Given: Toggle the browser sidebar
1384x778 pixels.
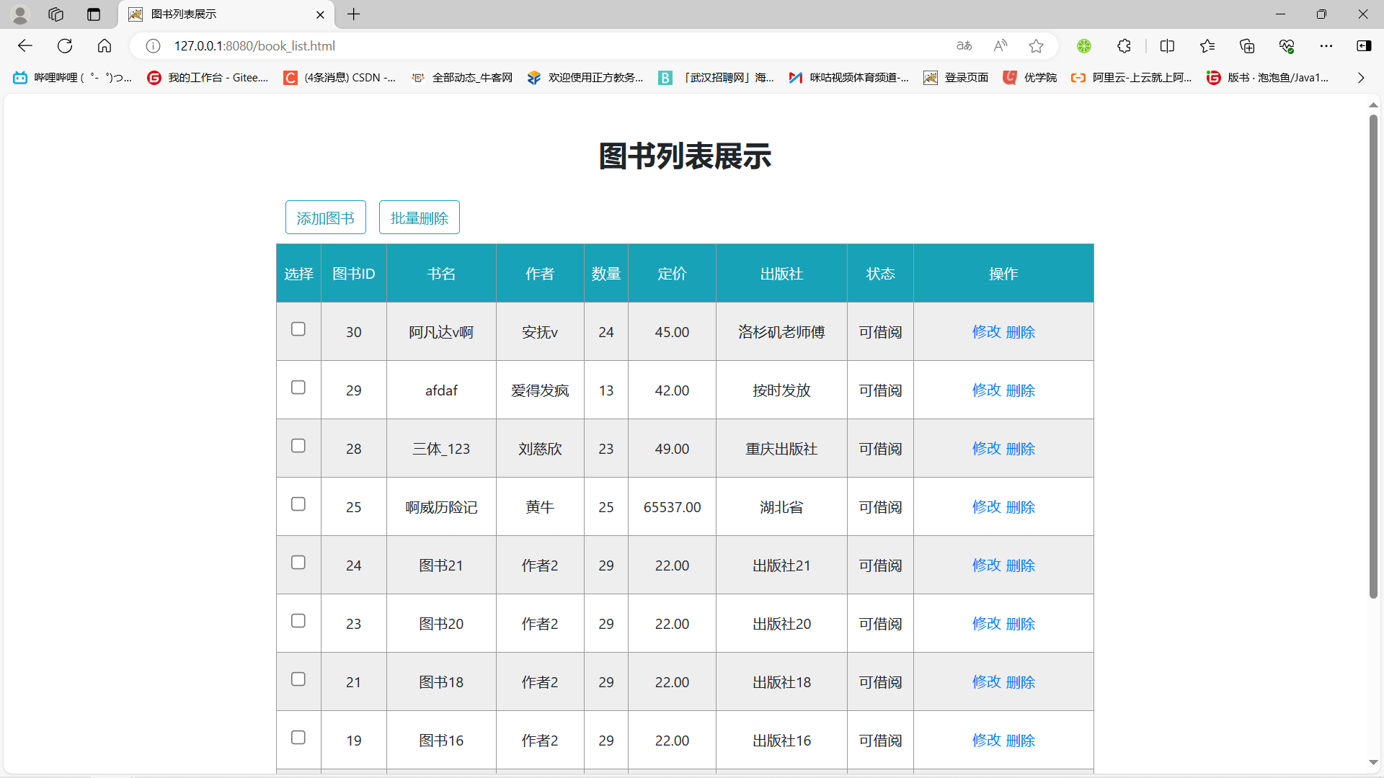Looking at the screenshot, I should (x=1364, y=46).
